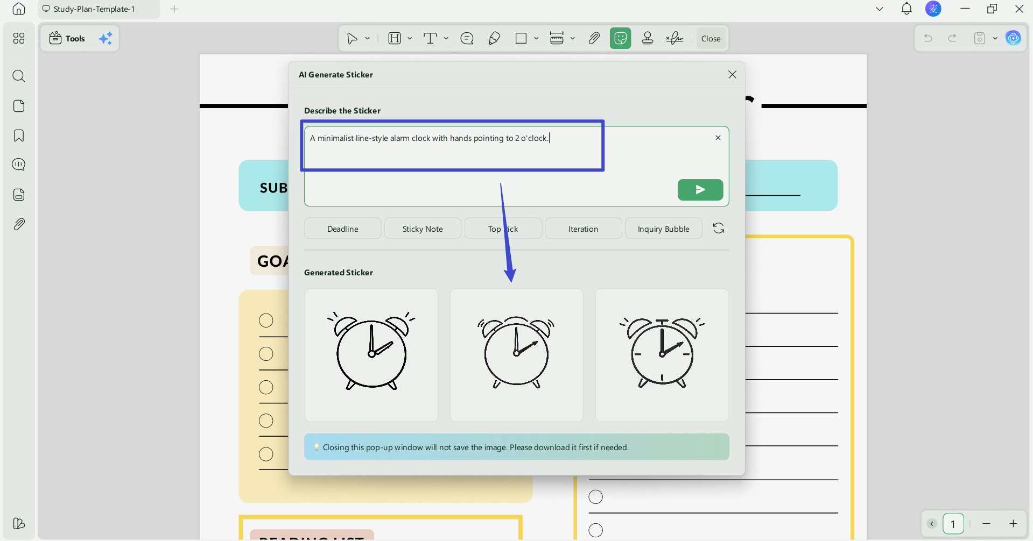
Task: Open the search tool in left sidebar
Action: [x=19, y=76]
